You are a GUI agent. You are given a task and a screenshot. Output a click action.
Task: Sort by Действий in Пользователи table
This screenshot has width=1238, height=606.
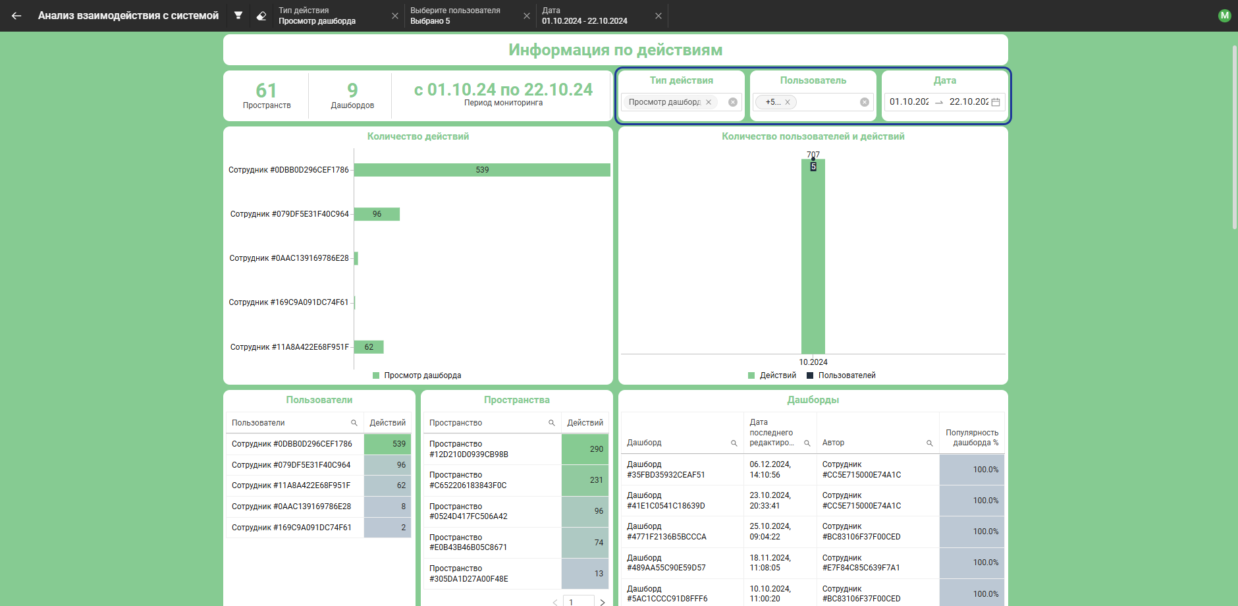[x=387, y=423]
